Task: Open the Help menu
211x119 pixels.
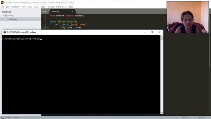Action: point(71,7)
